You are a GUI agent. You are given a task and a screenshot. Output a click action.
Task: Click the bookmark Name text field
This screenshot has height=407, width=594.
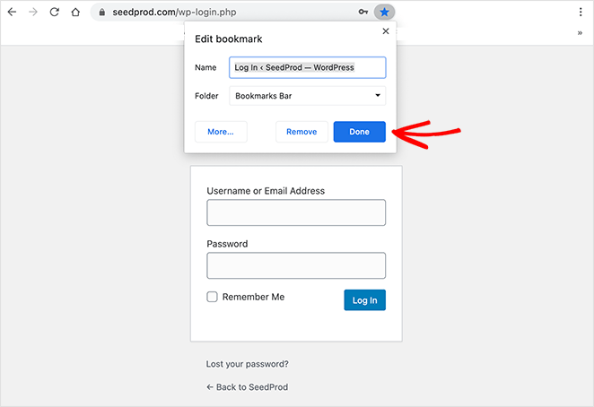click(x=308, y=67)
